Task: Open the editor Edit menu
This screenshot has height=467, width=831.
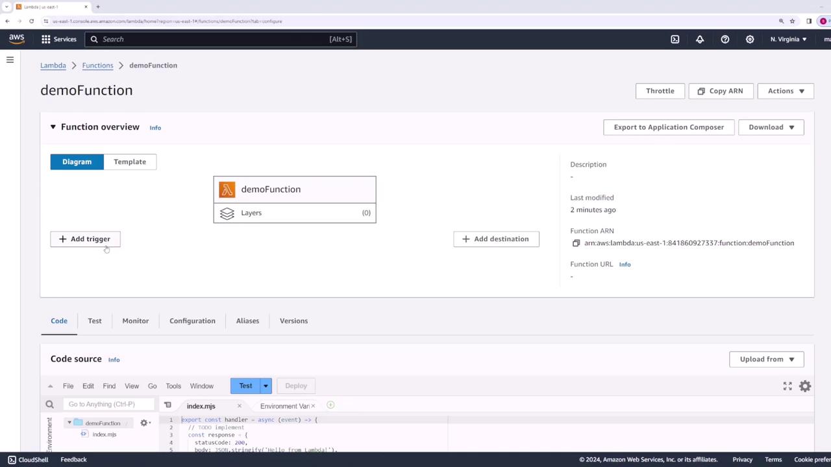Action: (88, 386)
